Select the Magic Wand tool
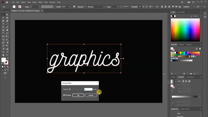This screenshot has width=208, height=117. (3, 18)
